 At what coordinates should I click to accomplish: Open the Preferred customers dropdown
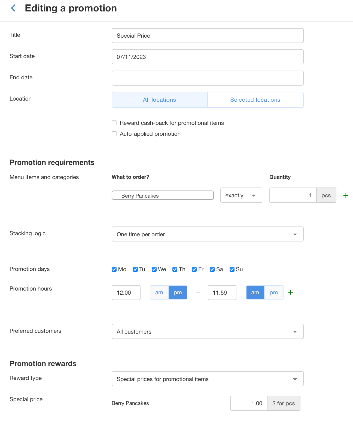coord(207,331)
